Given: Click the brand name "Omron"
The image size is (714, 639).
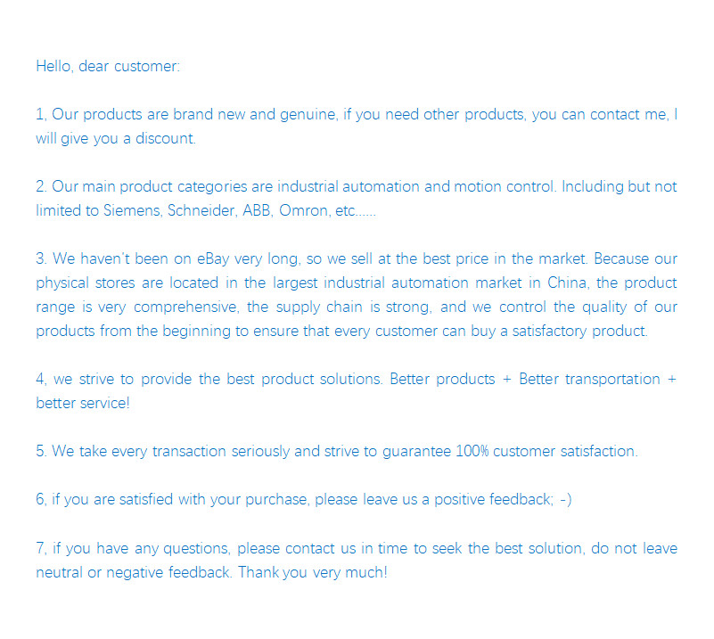Looking at the screenshot, I should [x=302, y=210].
